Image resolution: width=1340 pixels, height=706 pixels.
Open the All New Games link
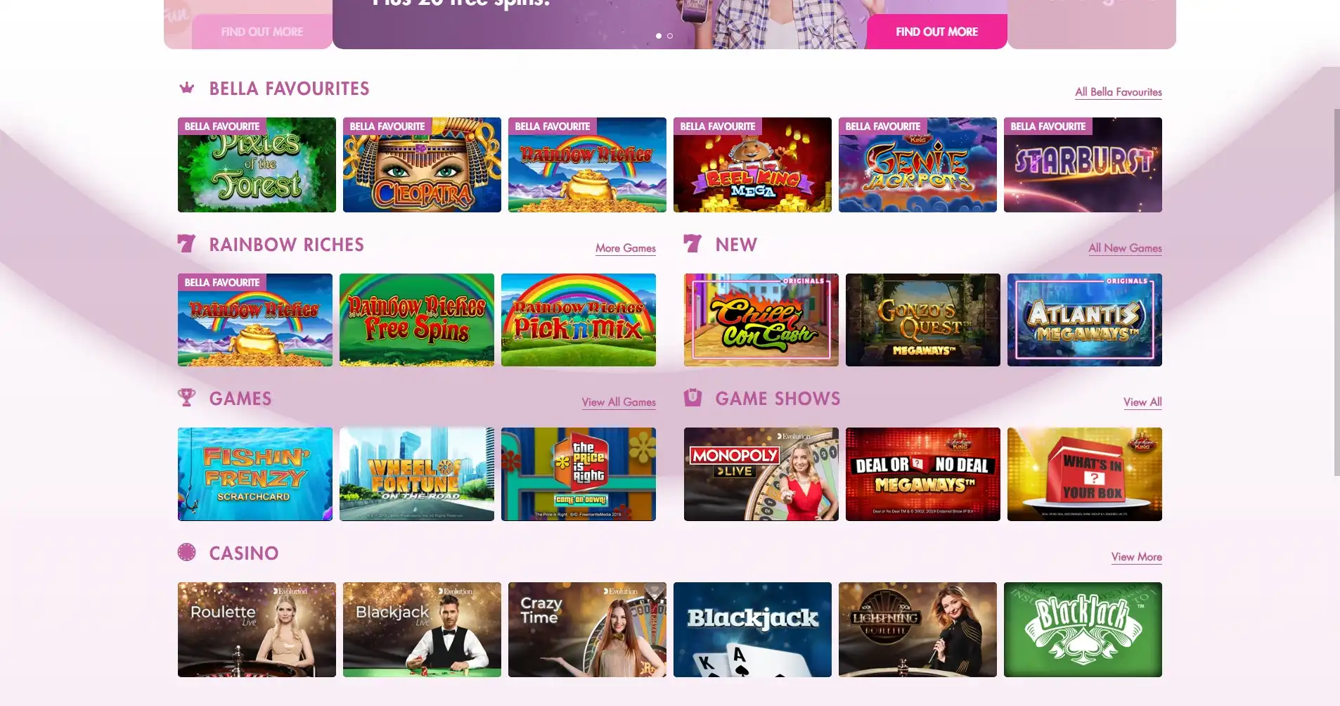[x=1125, y=248]
